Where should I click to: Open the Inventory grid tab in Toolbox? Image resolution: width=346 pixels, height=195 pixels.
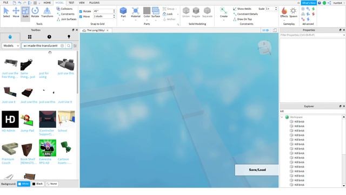[30, 37]
